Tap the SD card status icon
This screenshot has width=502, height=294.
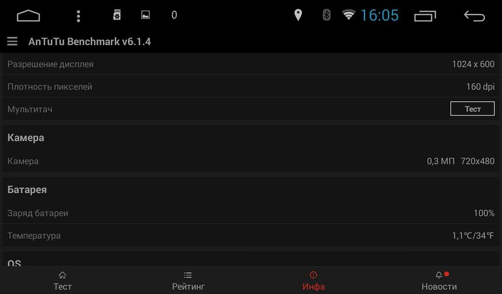pyautogui.click(x=117, y=15)
